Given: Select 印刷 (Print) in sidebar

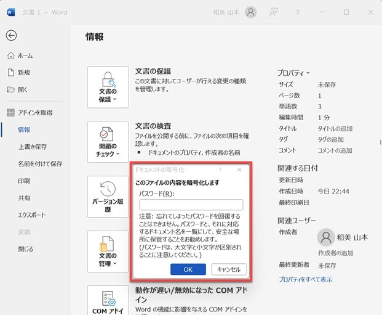Looking at the screenshot, I should pos(24,181).
